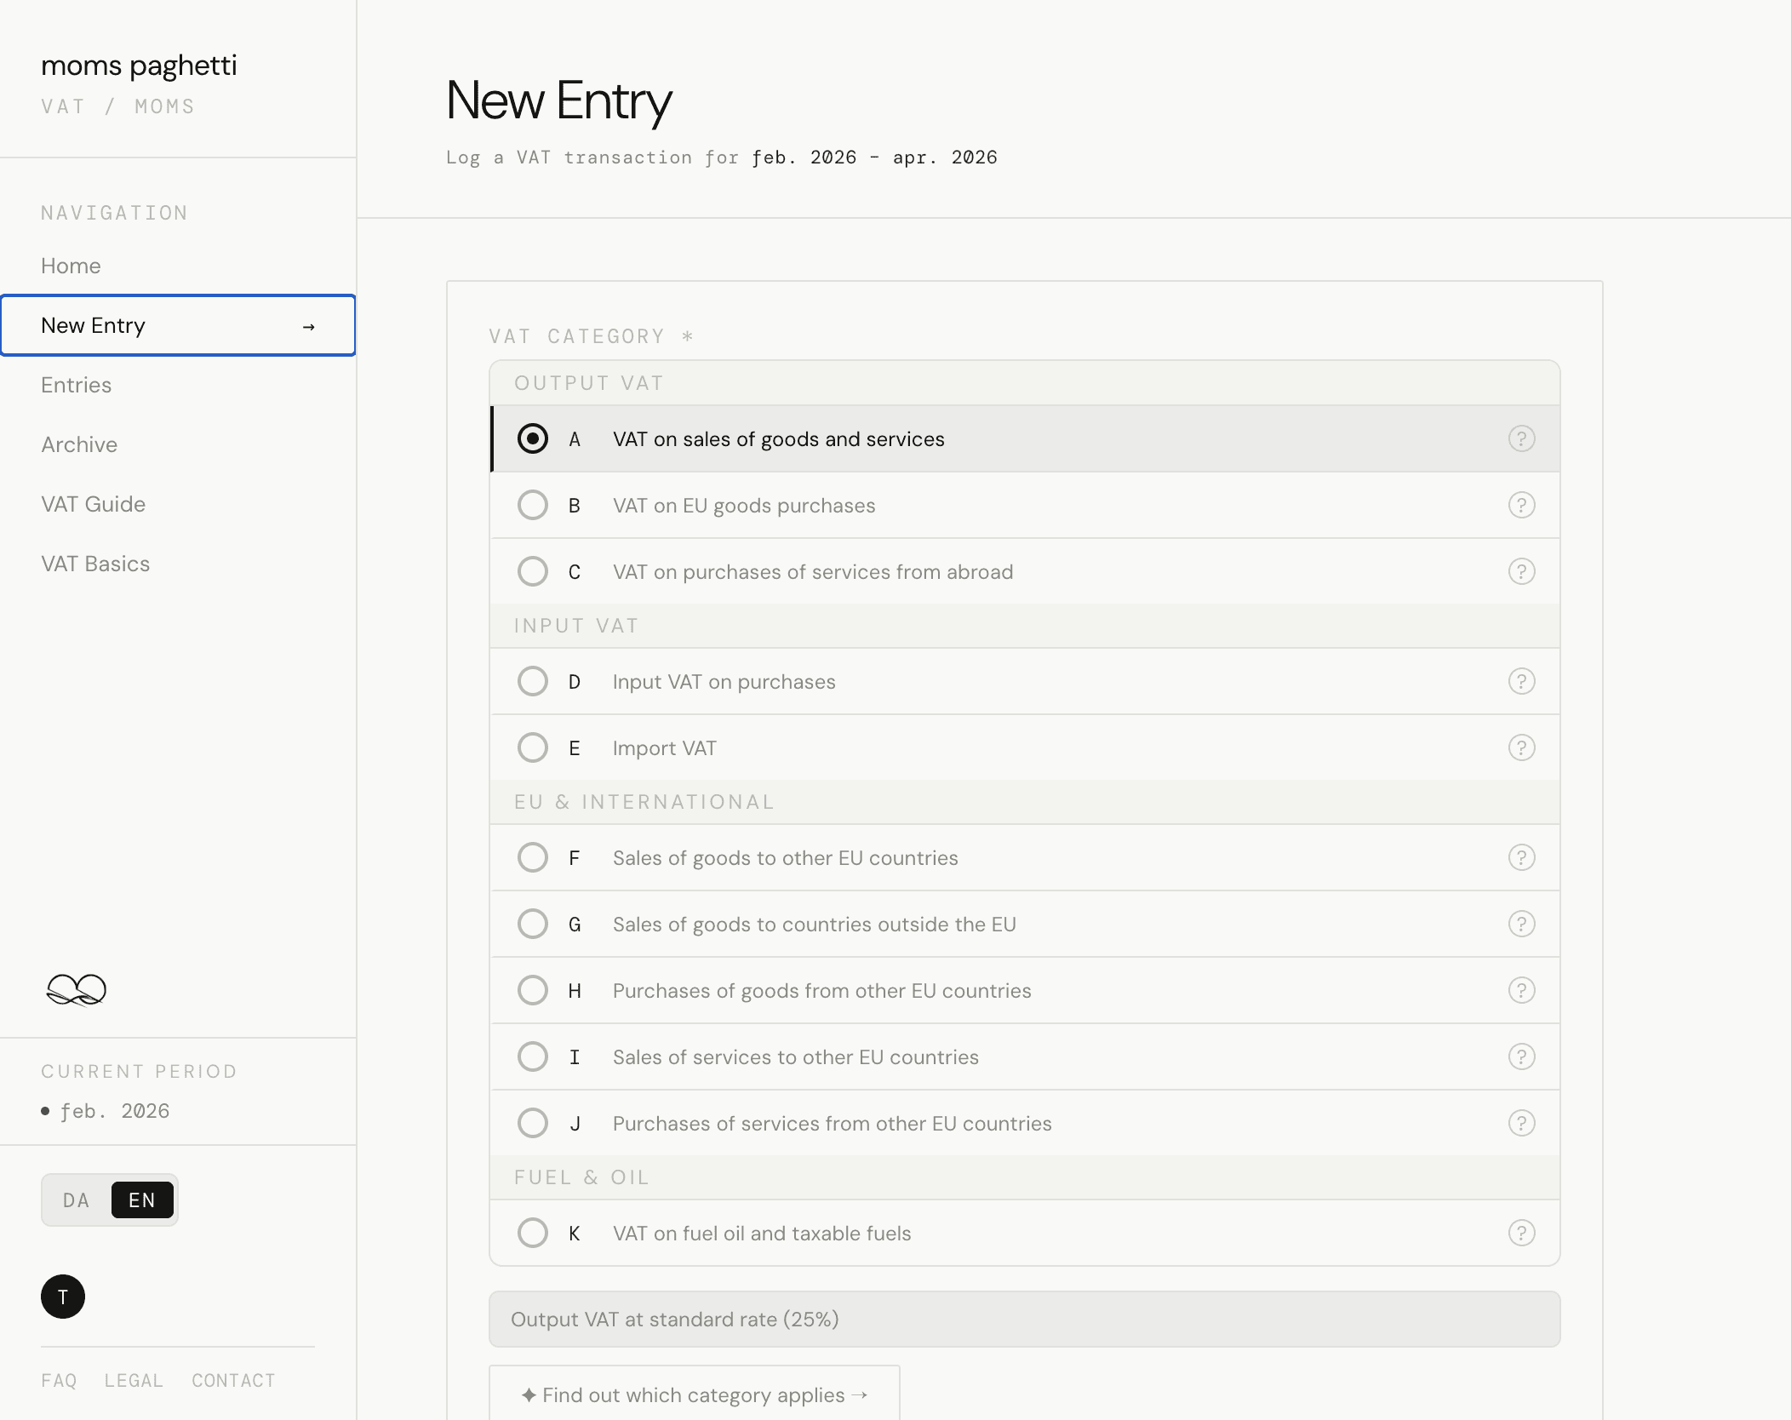Open help for VAT on EU goods purchases
Screen dimensions: 1791x1420
click(1521, 505)
